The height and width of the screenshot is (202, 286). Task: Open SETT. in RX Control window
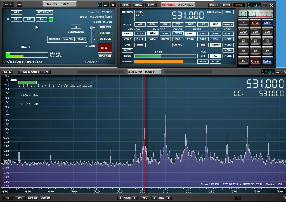[126, 5]
